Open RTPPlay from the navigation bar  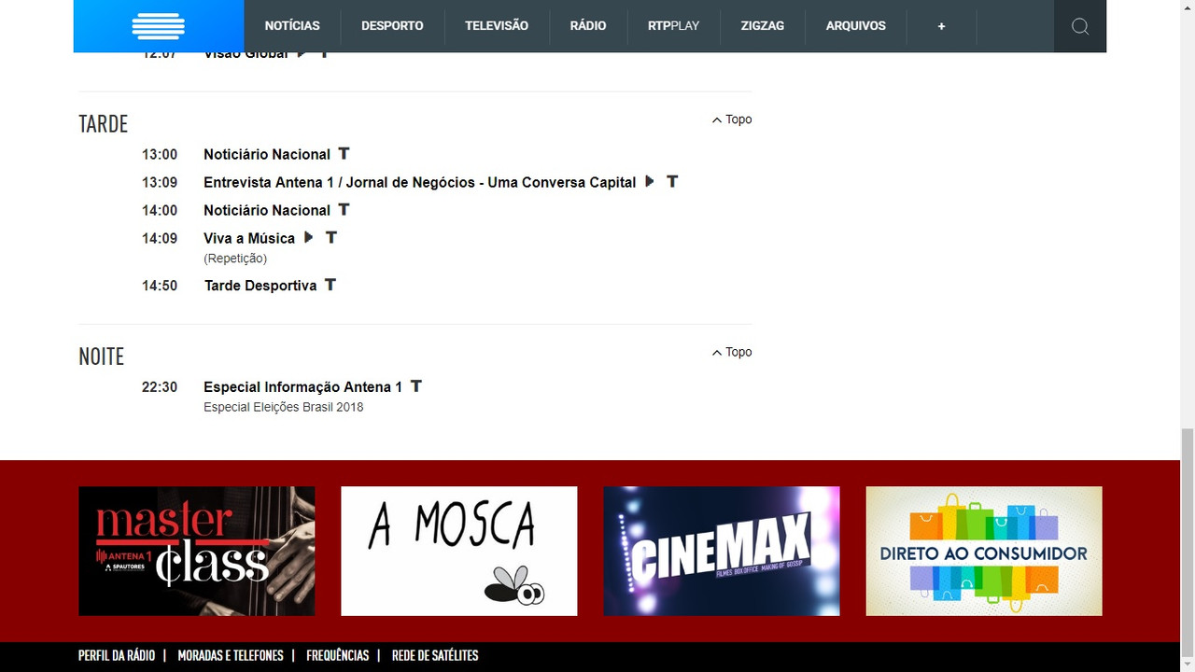pos(673,26)
